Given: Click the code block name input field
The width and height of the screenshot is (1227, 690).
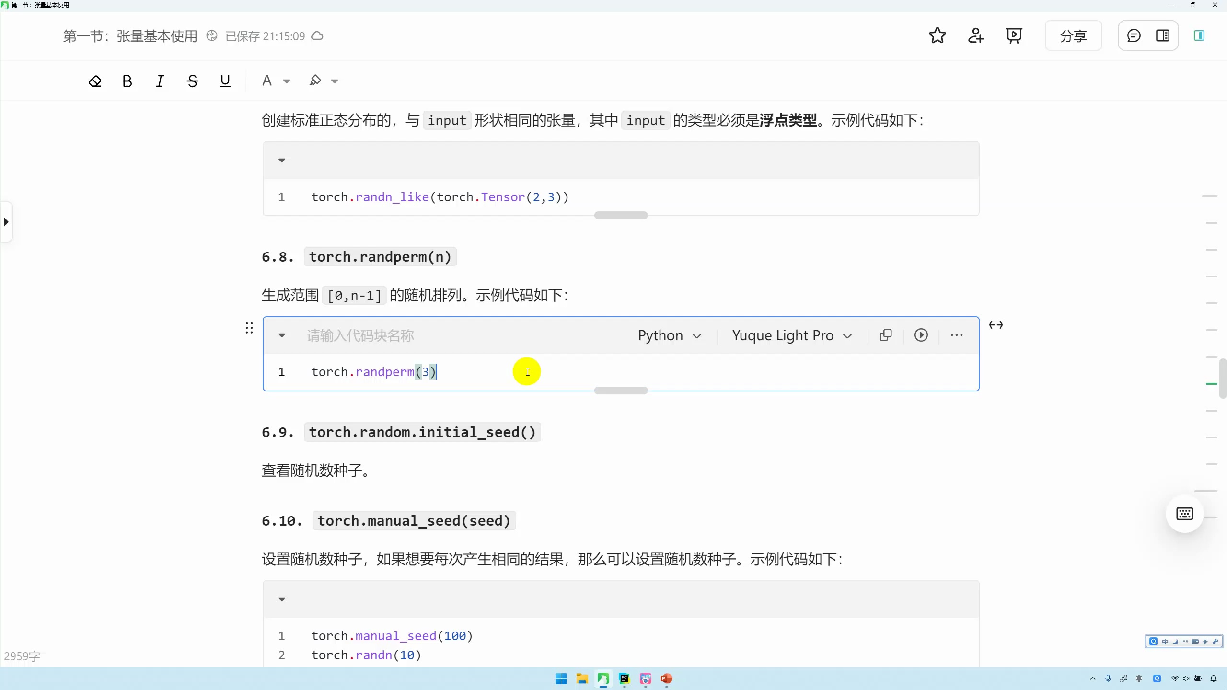Looking at the screenshot, I should 359,335.
